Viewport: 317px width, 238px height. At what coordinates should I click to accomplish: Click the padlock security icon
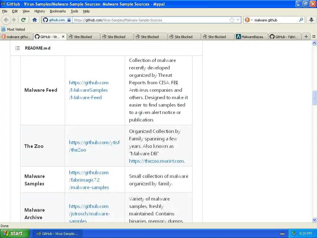69,20
